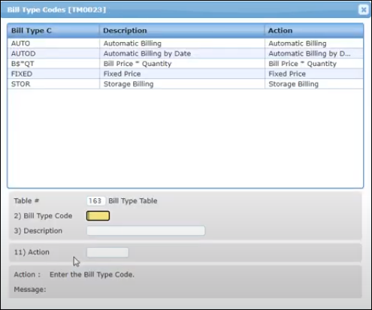The width and height of the screenshot is (372, 310).
Task: Click the Bill Type Table label
Action: coord(133,200)
